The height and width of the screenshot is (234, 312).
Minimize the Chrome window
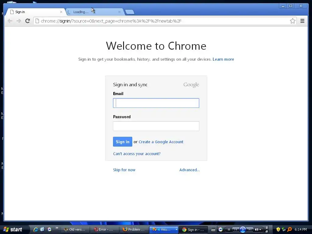point(283,6)
